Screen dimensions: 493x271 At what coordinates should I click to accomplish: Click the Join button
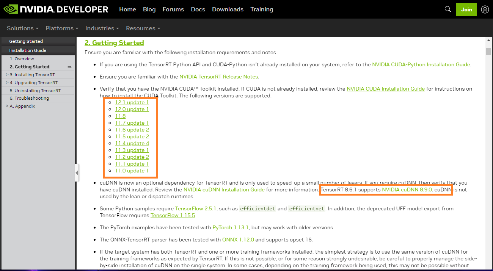click(x=466, y=9)
